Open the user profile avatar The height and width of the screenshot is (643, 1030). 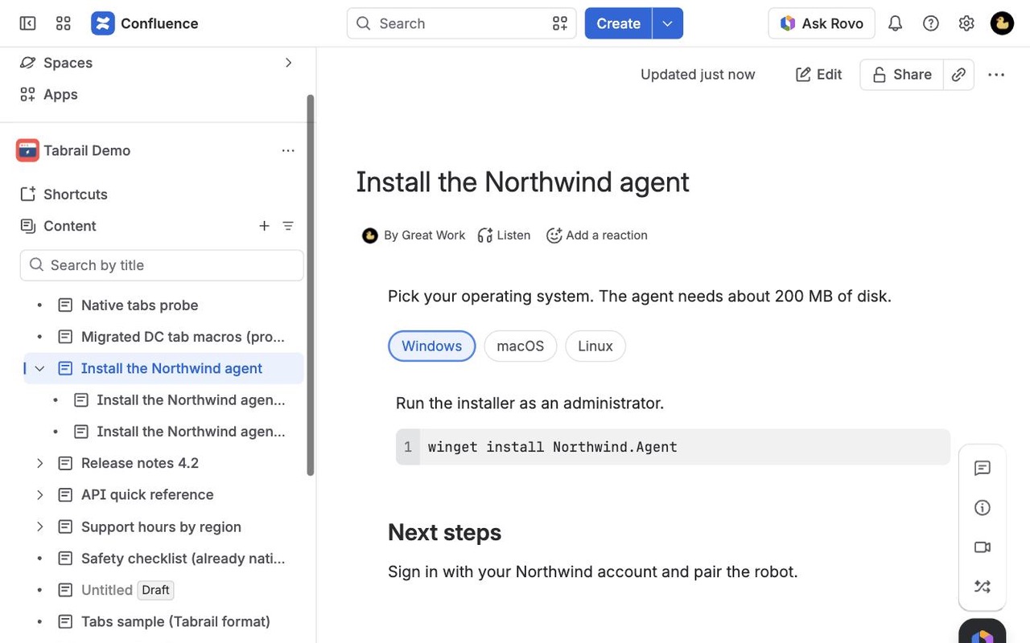point(1002,23)
